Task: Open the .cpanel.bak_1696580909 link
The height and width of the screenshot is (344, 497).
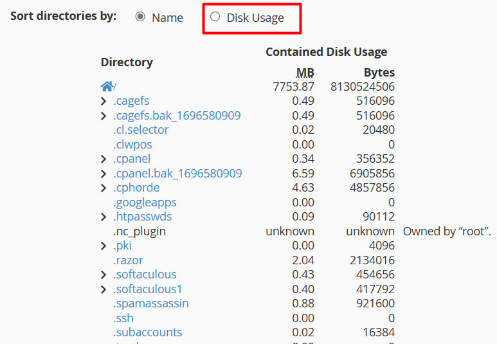Action: pyautogui.click(x=177, y=173)
